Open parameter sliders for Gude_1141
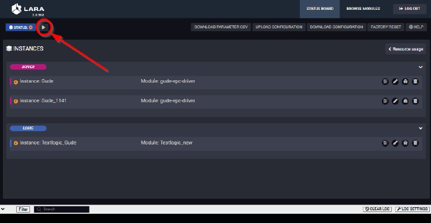The width and height of the screenshot is (431, 223). tap(385, 101)
